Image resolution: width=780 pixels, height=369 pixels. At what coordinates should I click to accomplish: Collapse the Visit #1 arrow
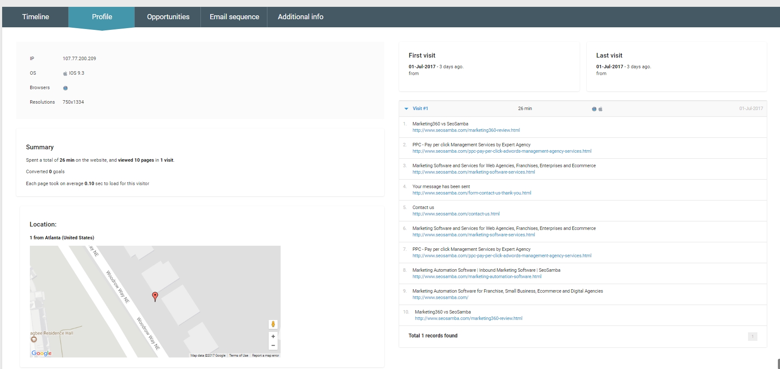pos(406,109)
